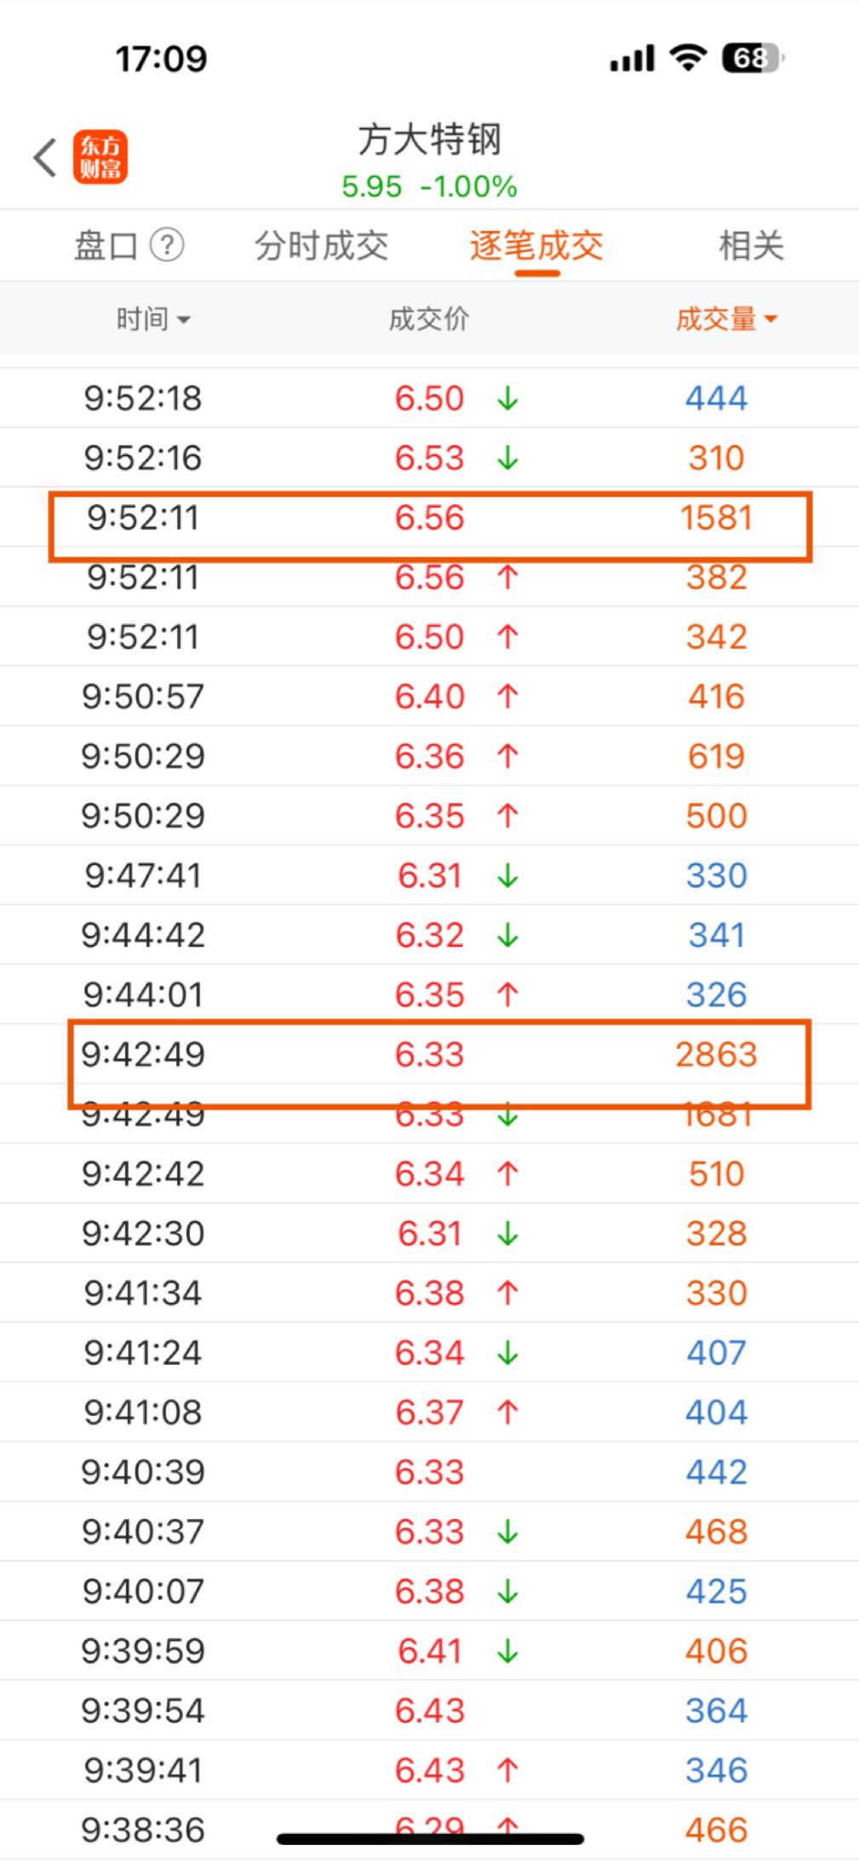Select the 成交价 column header
The width and height of the screenshot is (859, 1862).
point(429,319)
